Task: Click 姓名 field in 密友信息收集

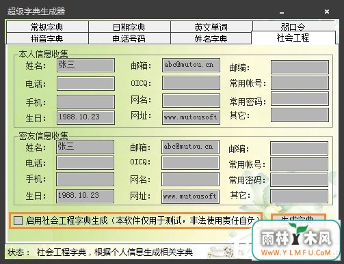Action: point(85,147)
